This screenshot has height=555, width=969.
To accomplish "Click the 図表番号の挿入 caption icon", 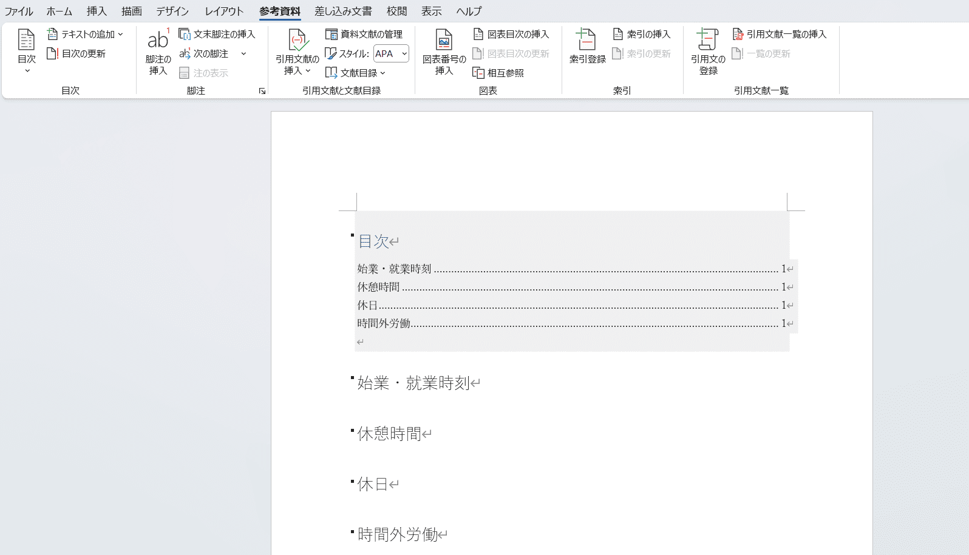I will point(444,41).
